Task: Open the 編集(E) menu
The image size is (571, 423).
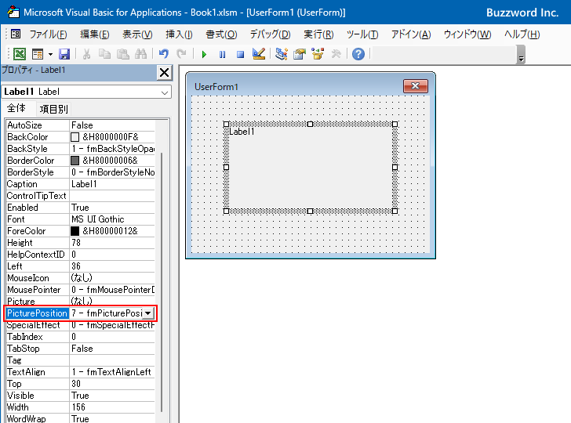Action: coord(95,34)
